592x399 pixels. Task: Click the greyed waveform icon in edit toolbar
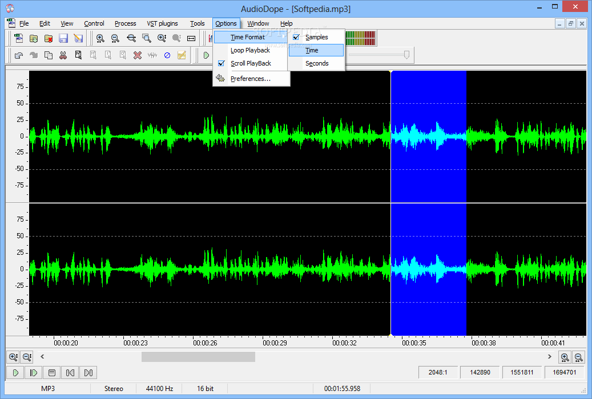[x=152, y=55]
